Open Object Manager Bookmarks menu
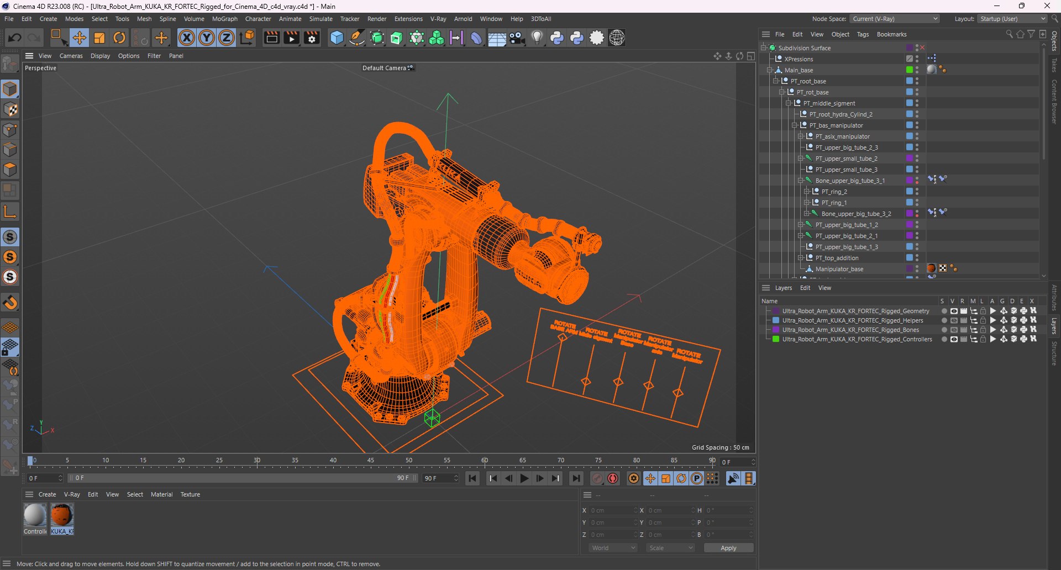The height and width of the screenshot is (570, 1061). [x=891, y=34]
